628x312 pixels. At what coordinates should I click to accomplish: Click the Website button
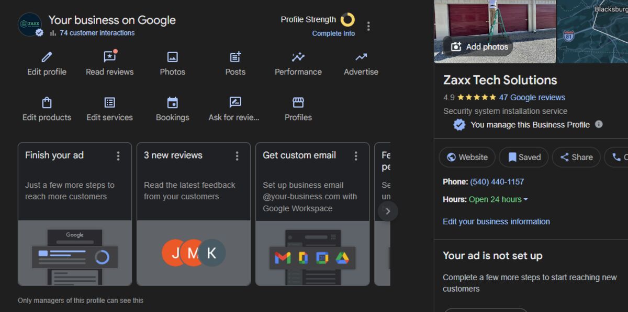coord(467,157)
